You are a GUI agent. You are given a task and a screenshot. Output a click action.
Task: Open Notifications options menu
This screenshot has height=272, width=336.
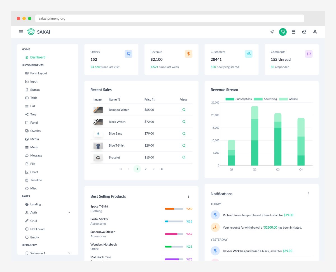click(309, 194)
